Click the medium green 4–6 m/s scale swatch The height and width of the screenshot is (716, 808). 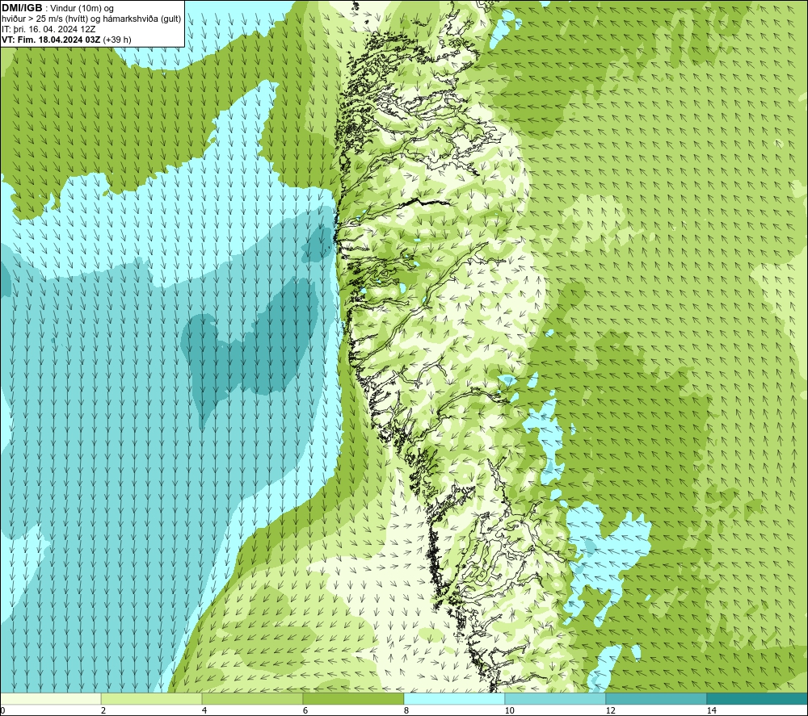(x=252, y=698)
